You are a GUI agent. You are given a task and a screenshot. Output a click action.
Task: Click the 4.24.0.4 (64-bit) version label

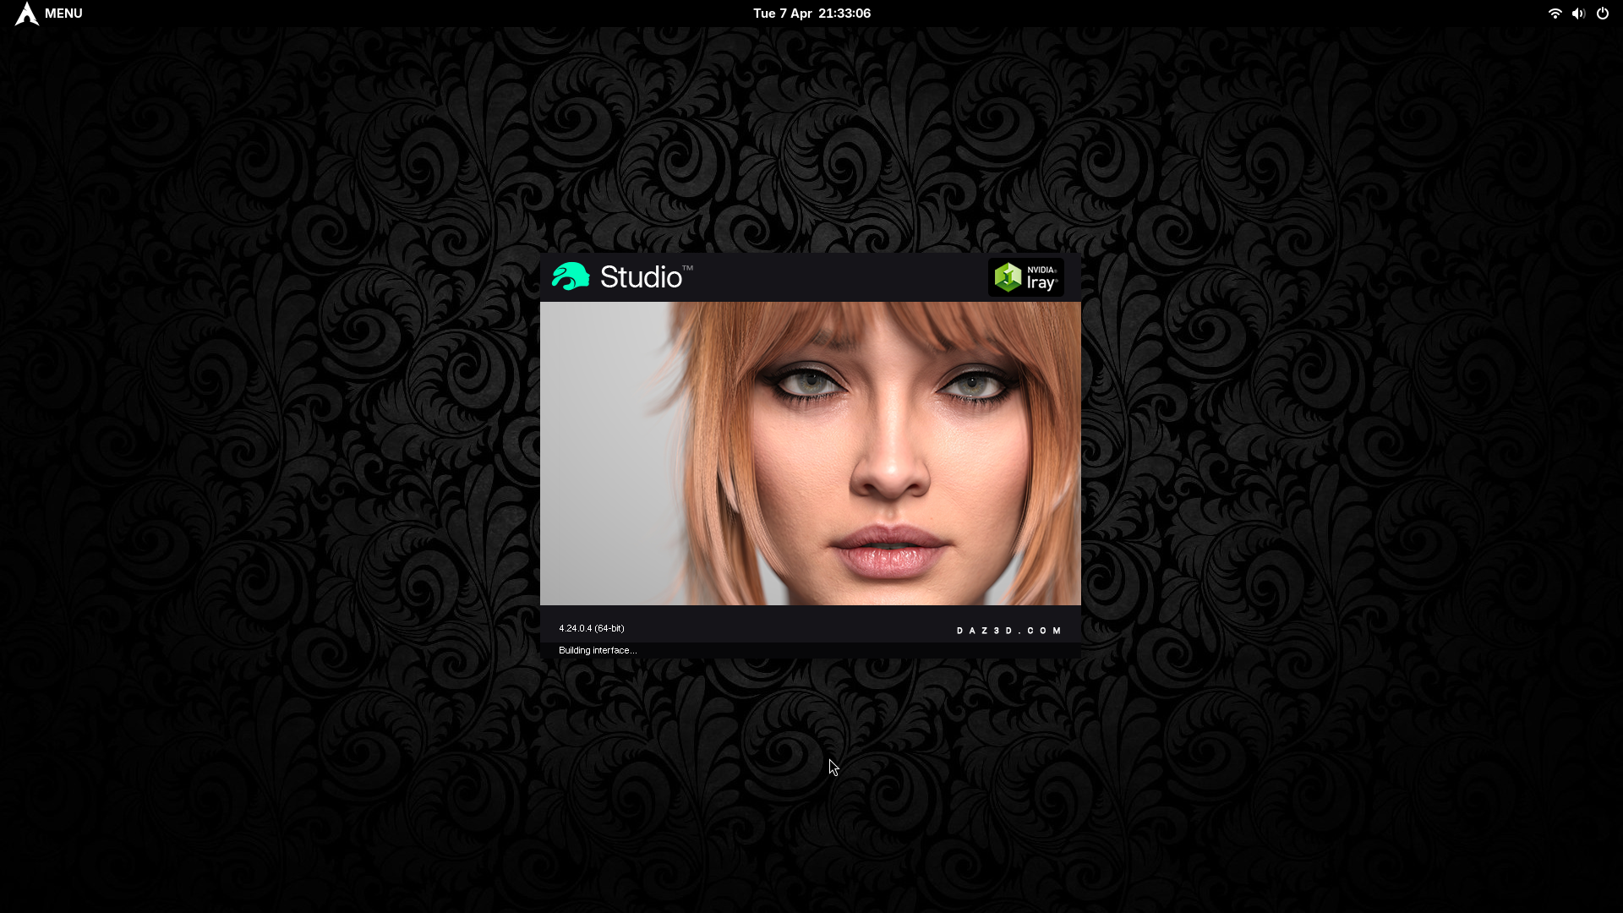pos(591,628)
